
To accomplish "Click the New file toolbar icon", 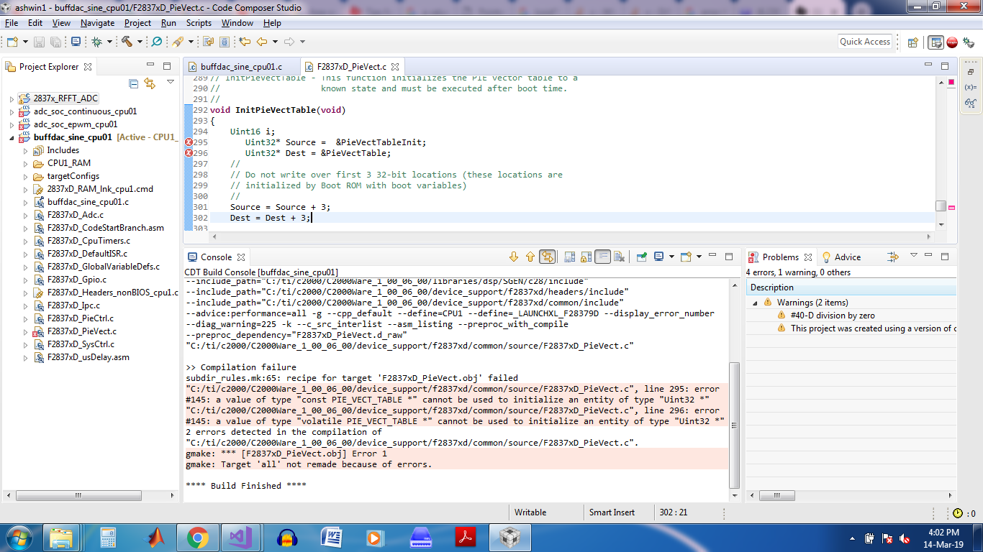I will pyautogui.click(x=14, y=42).
